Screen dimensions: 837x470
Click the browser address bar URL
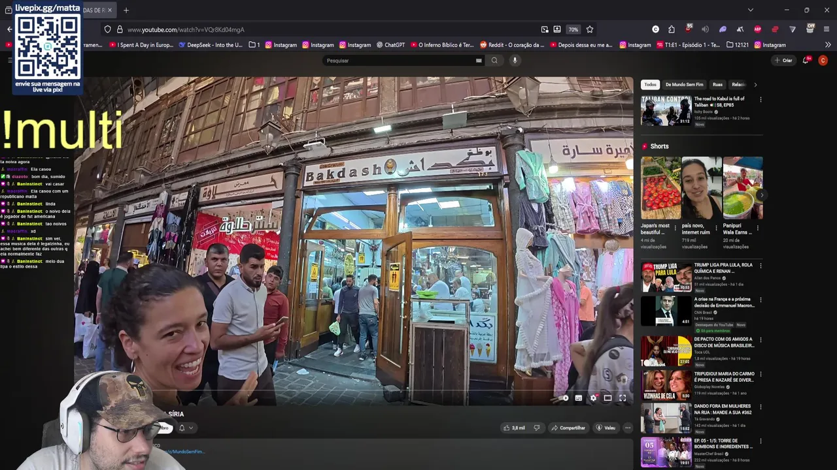click(x=186, y=29)
